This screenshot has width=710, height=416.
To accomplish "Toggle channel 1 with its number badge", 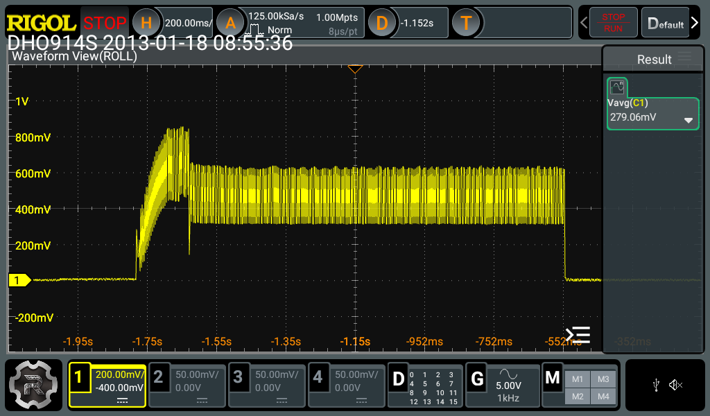I will (x=79, y=377).
